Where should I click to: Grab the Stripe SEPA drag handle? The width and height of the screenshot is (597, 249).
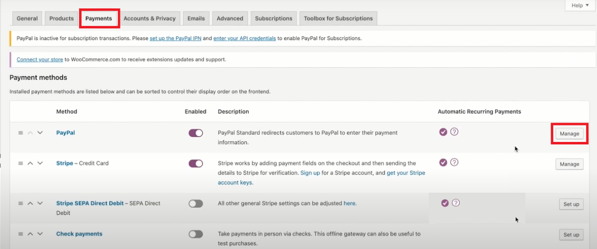pyautogui.click(x=21, y=203)
